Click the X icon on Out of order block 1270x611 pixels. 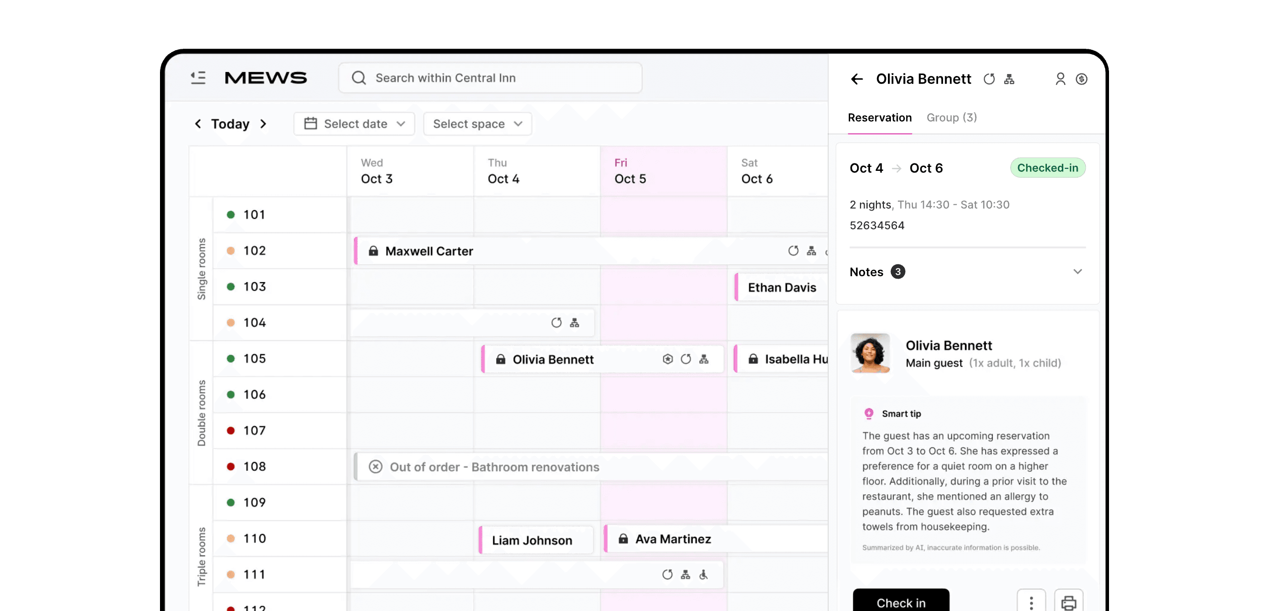[376, 467]
